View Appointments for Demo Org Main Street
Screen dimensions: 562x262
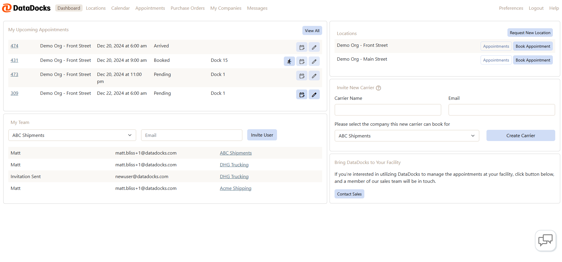click(496, 60)
